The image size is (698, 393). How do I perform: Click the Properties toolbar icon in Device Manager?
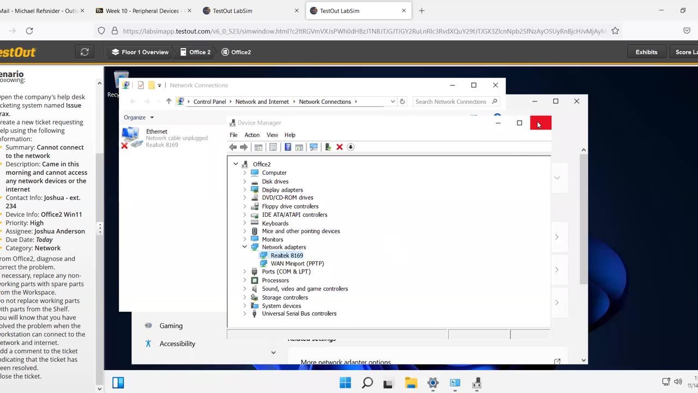click(273, 147)
